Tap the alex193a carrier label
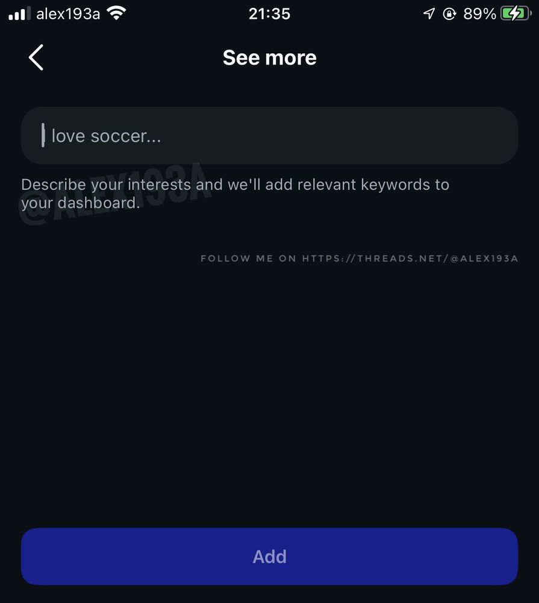Image resolution: width=539 pixels, height=603 pixels. (68, 14)
